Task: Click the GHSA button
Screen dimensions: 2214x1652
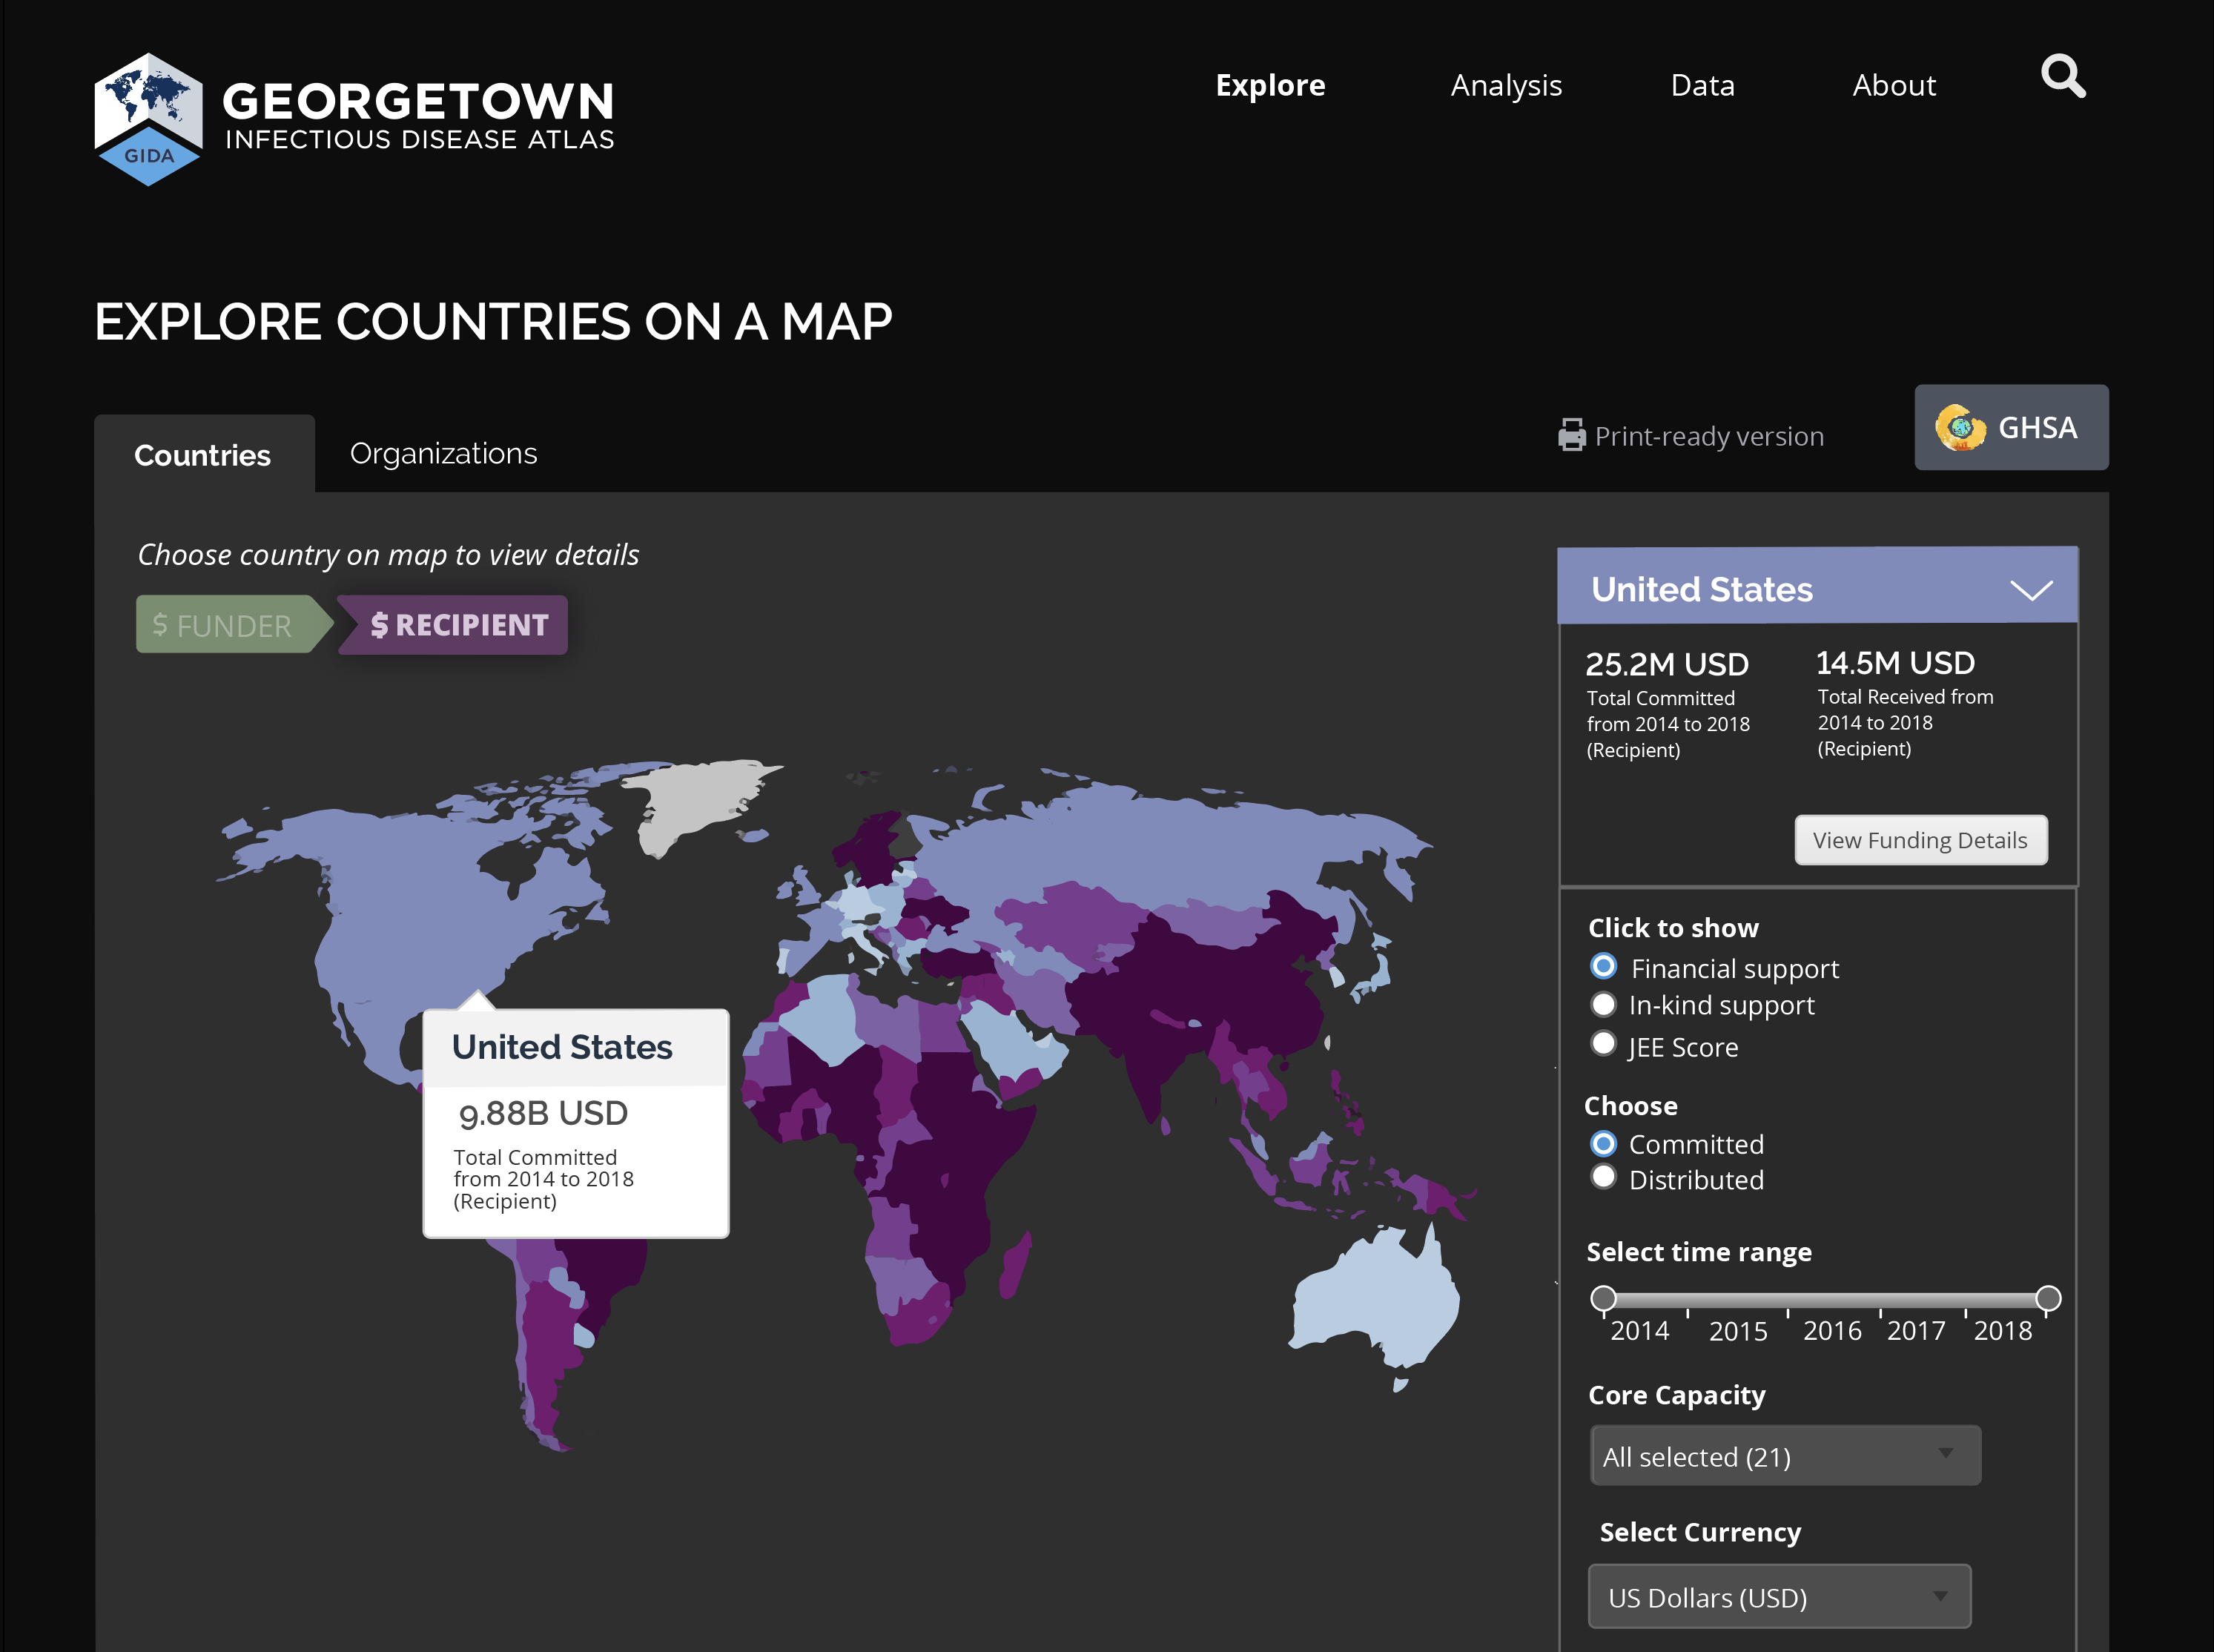Action: [x=2011, y=427]
